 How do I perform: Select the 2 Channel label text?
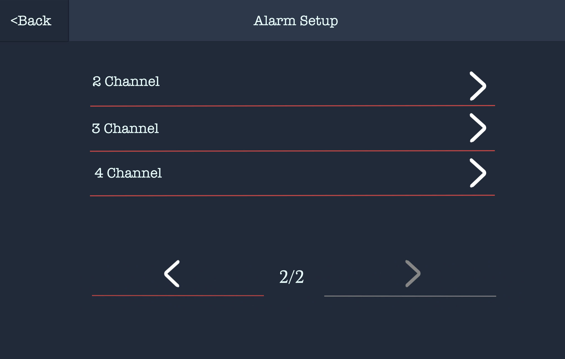[126, 82]
